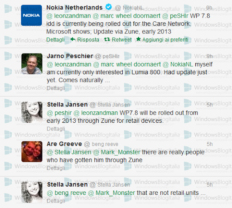Image resolution: width=232 pixels, height=208 pixels.
Task: Click the verified badge next to Nokia Netherlands
Action: point(108,7)
